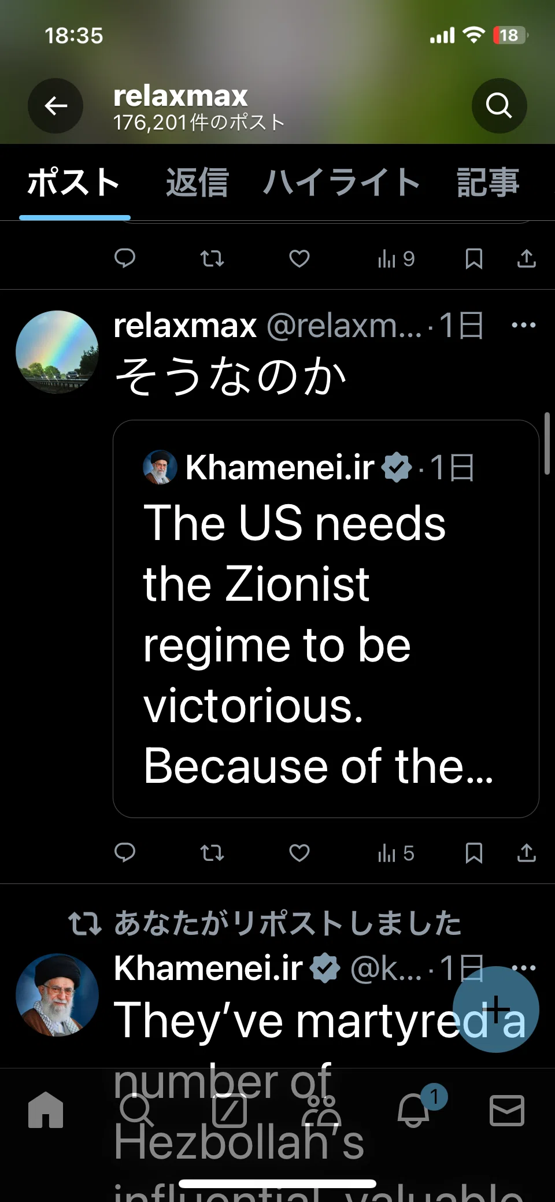The width and height of the screenshot is (555, 1202).
Task: Open more options for relaxmax post
Action: point(524,325)
